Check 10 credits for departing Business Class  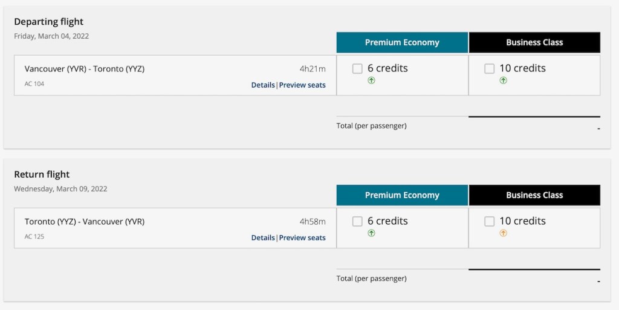click(489, 69)
